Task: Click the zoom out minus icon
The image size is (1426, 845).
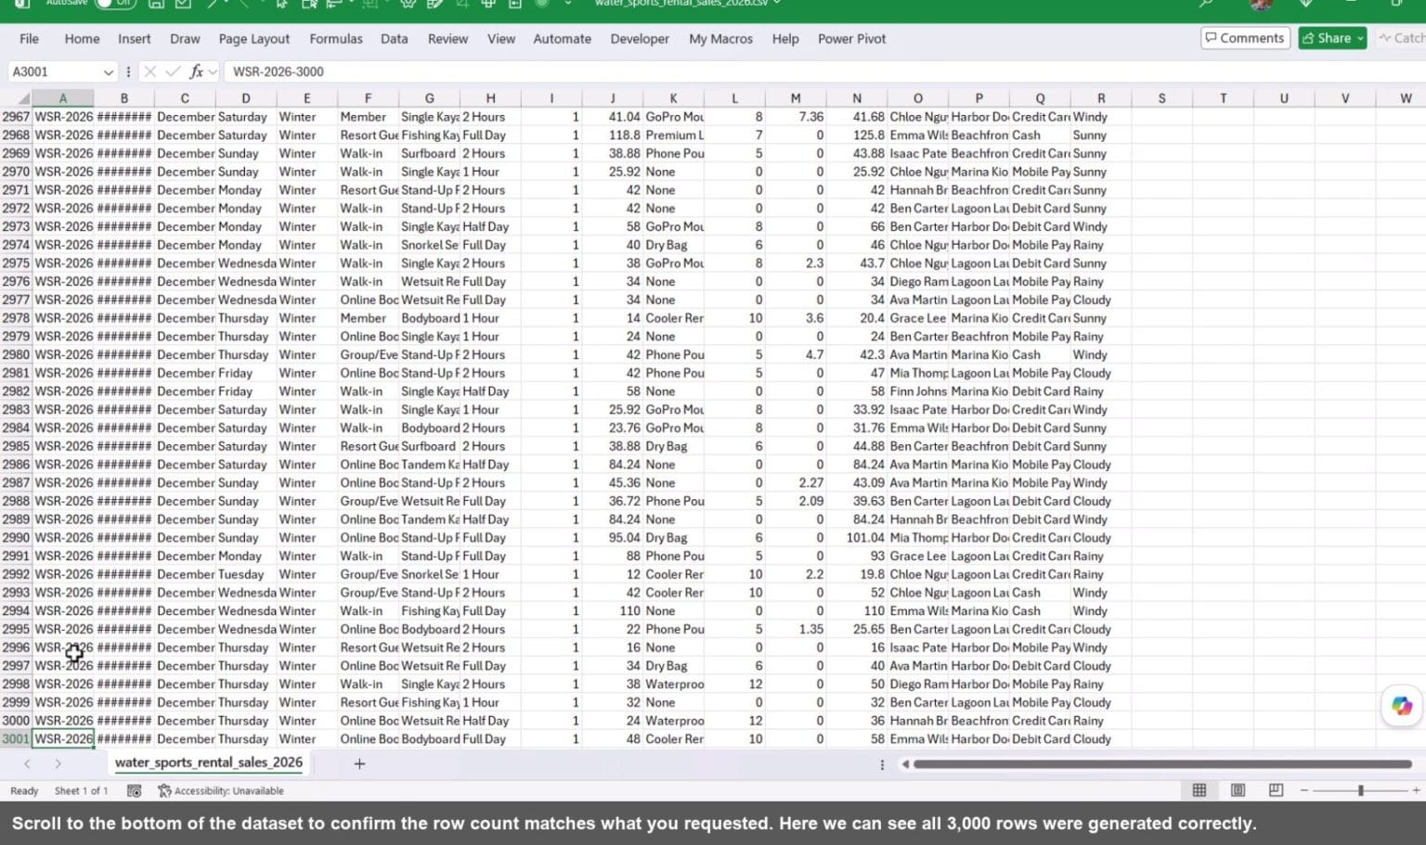Action: [1304, 790]
